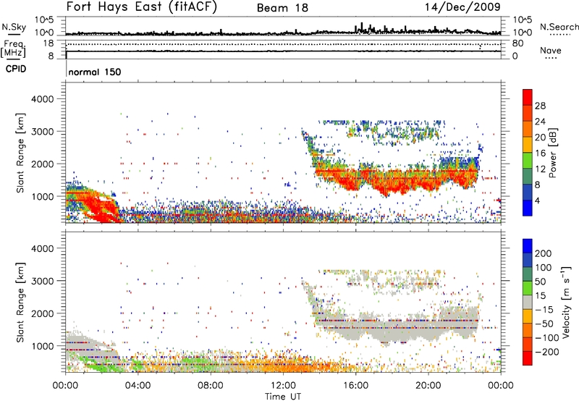Image resolution: width=579 pixels, height=401 pixels.
Task: Click the 'Nave' legend label
Action: pos(551,50)
